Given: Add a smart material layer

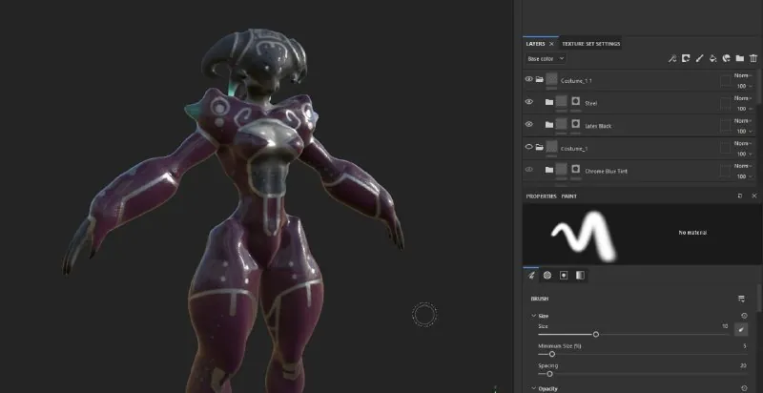Looking at the screenshot, I should (x=727, y=58).
